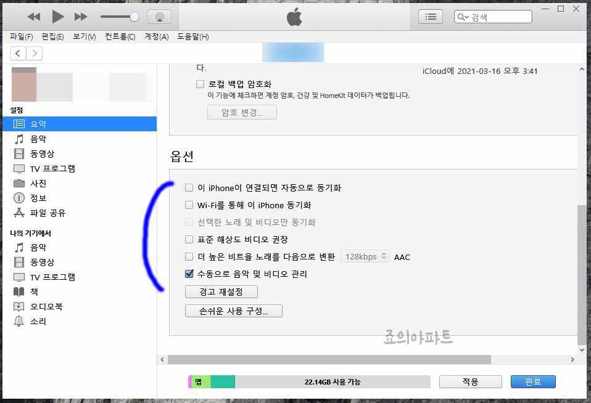The height and width of the screenshot is (403, 591).
Task: Open the list view dropdown beside the search box
Action: tap(430, 17)
